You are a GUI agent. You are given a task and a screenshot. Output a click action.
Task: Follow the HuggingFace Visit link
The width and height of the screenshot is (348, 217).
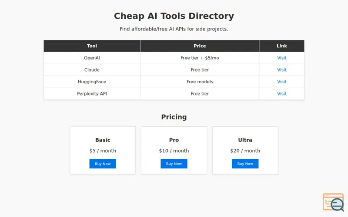pos(281,82)
